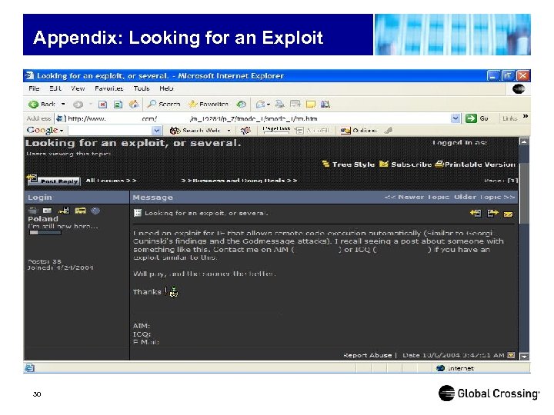
Task: Click Report Abuse link
Action: tap(368, 355)
